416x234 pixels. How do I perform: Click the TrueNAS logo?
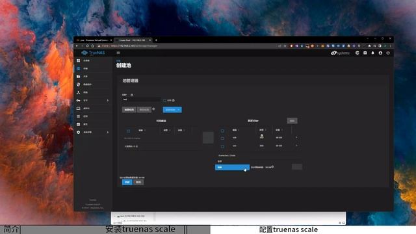(93, 53)
